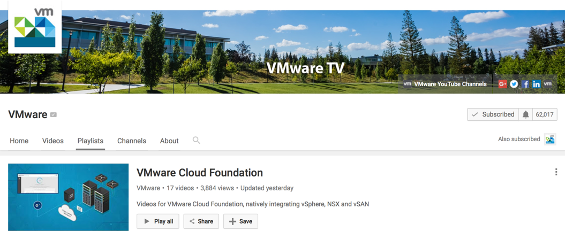This screenshot has width=565, height=239.
Task: Open the About tab
Action: tap(169, 141)
